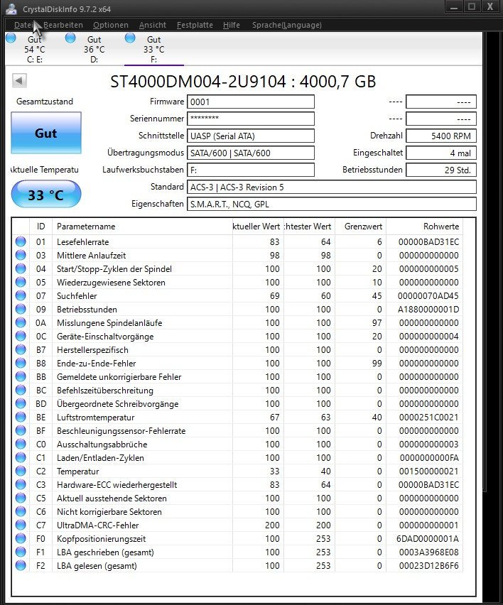Click the Seriennummer field
Image resolution: width=503 pixels, height=605 pixels.
tap(251, 119)
